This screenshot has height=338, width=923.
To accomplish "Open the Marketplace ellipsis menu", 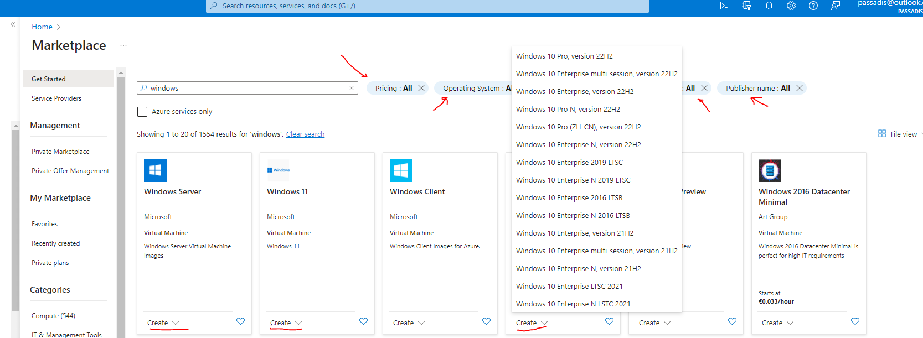I will [x=123, y=45].
